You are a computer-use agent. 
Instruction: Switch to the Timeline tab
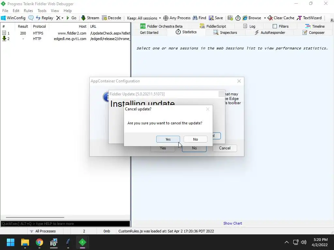click(315, 26)
